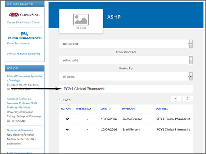Open the Kaiser Permanente logo image

pyautogui.click(x=25, y=36)
